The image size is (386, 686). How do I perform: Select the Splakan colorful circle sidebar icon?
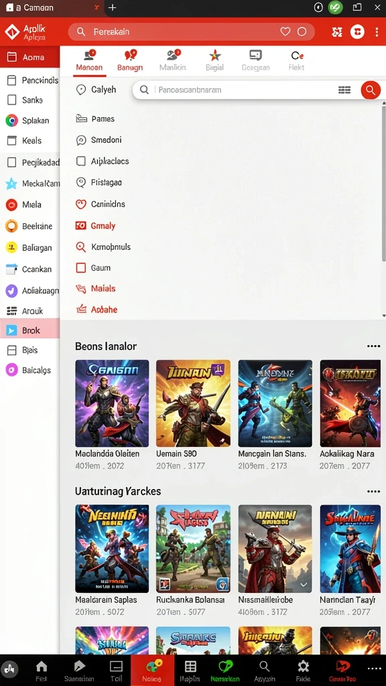coord(12,121)
